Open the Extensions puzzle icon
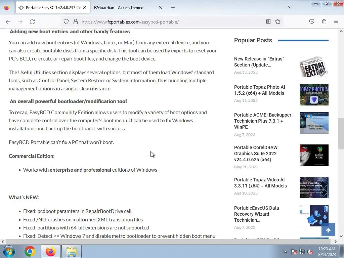The image size is (344, 258). tap(324, 21)
